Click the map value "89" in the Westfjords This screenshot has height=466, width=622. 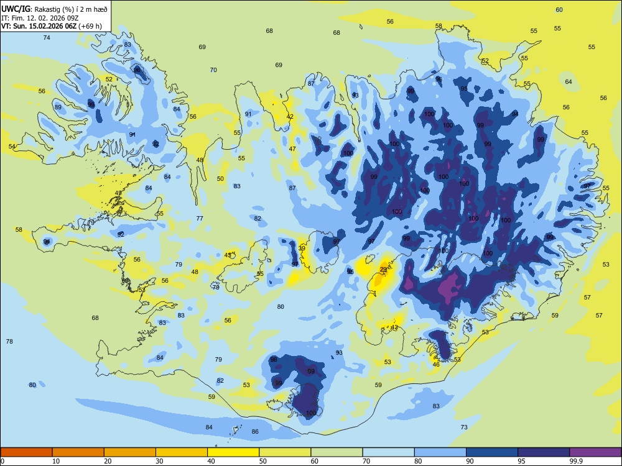click(x=58, y=107)
